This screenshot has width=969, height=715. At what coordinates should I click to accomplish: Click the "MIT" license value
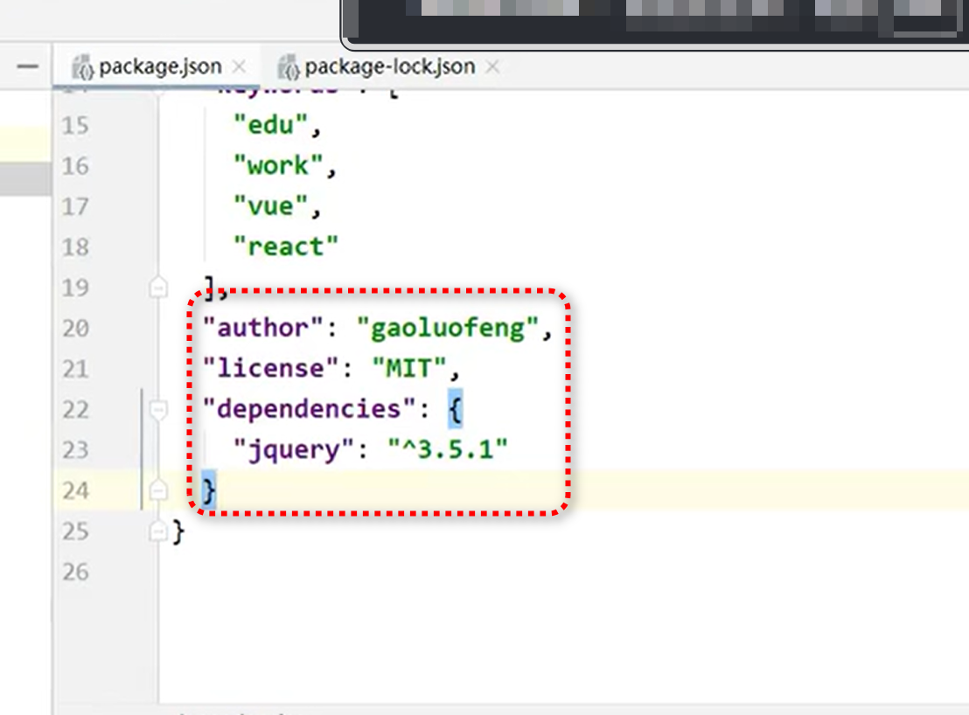point(409,369)
